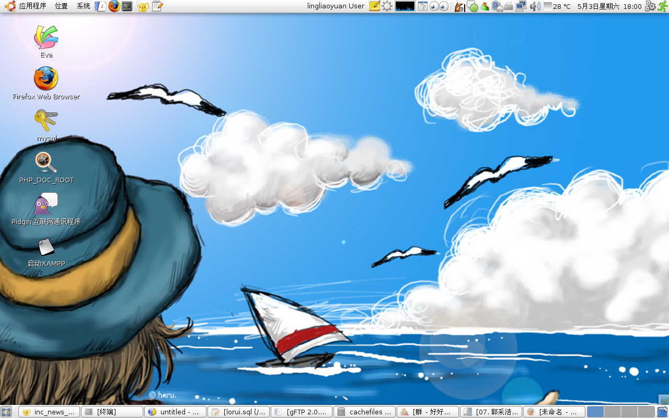Switch to the [07.郭采洁 taskbar window

tap(491, 412)
